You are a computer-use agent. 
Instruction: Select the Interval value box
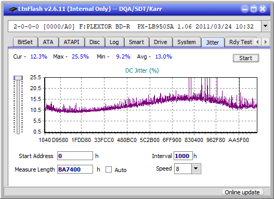coord(183,156)
